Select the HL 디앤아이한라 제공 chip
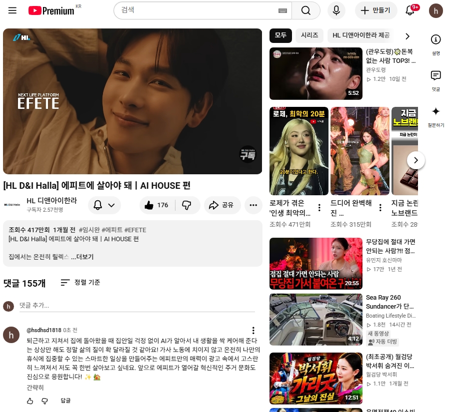454x412 pixels. (361, 35)
